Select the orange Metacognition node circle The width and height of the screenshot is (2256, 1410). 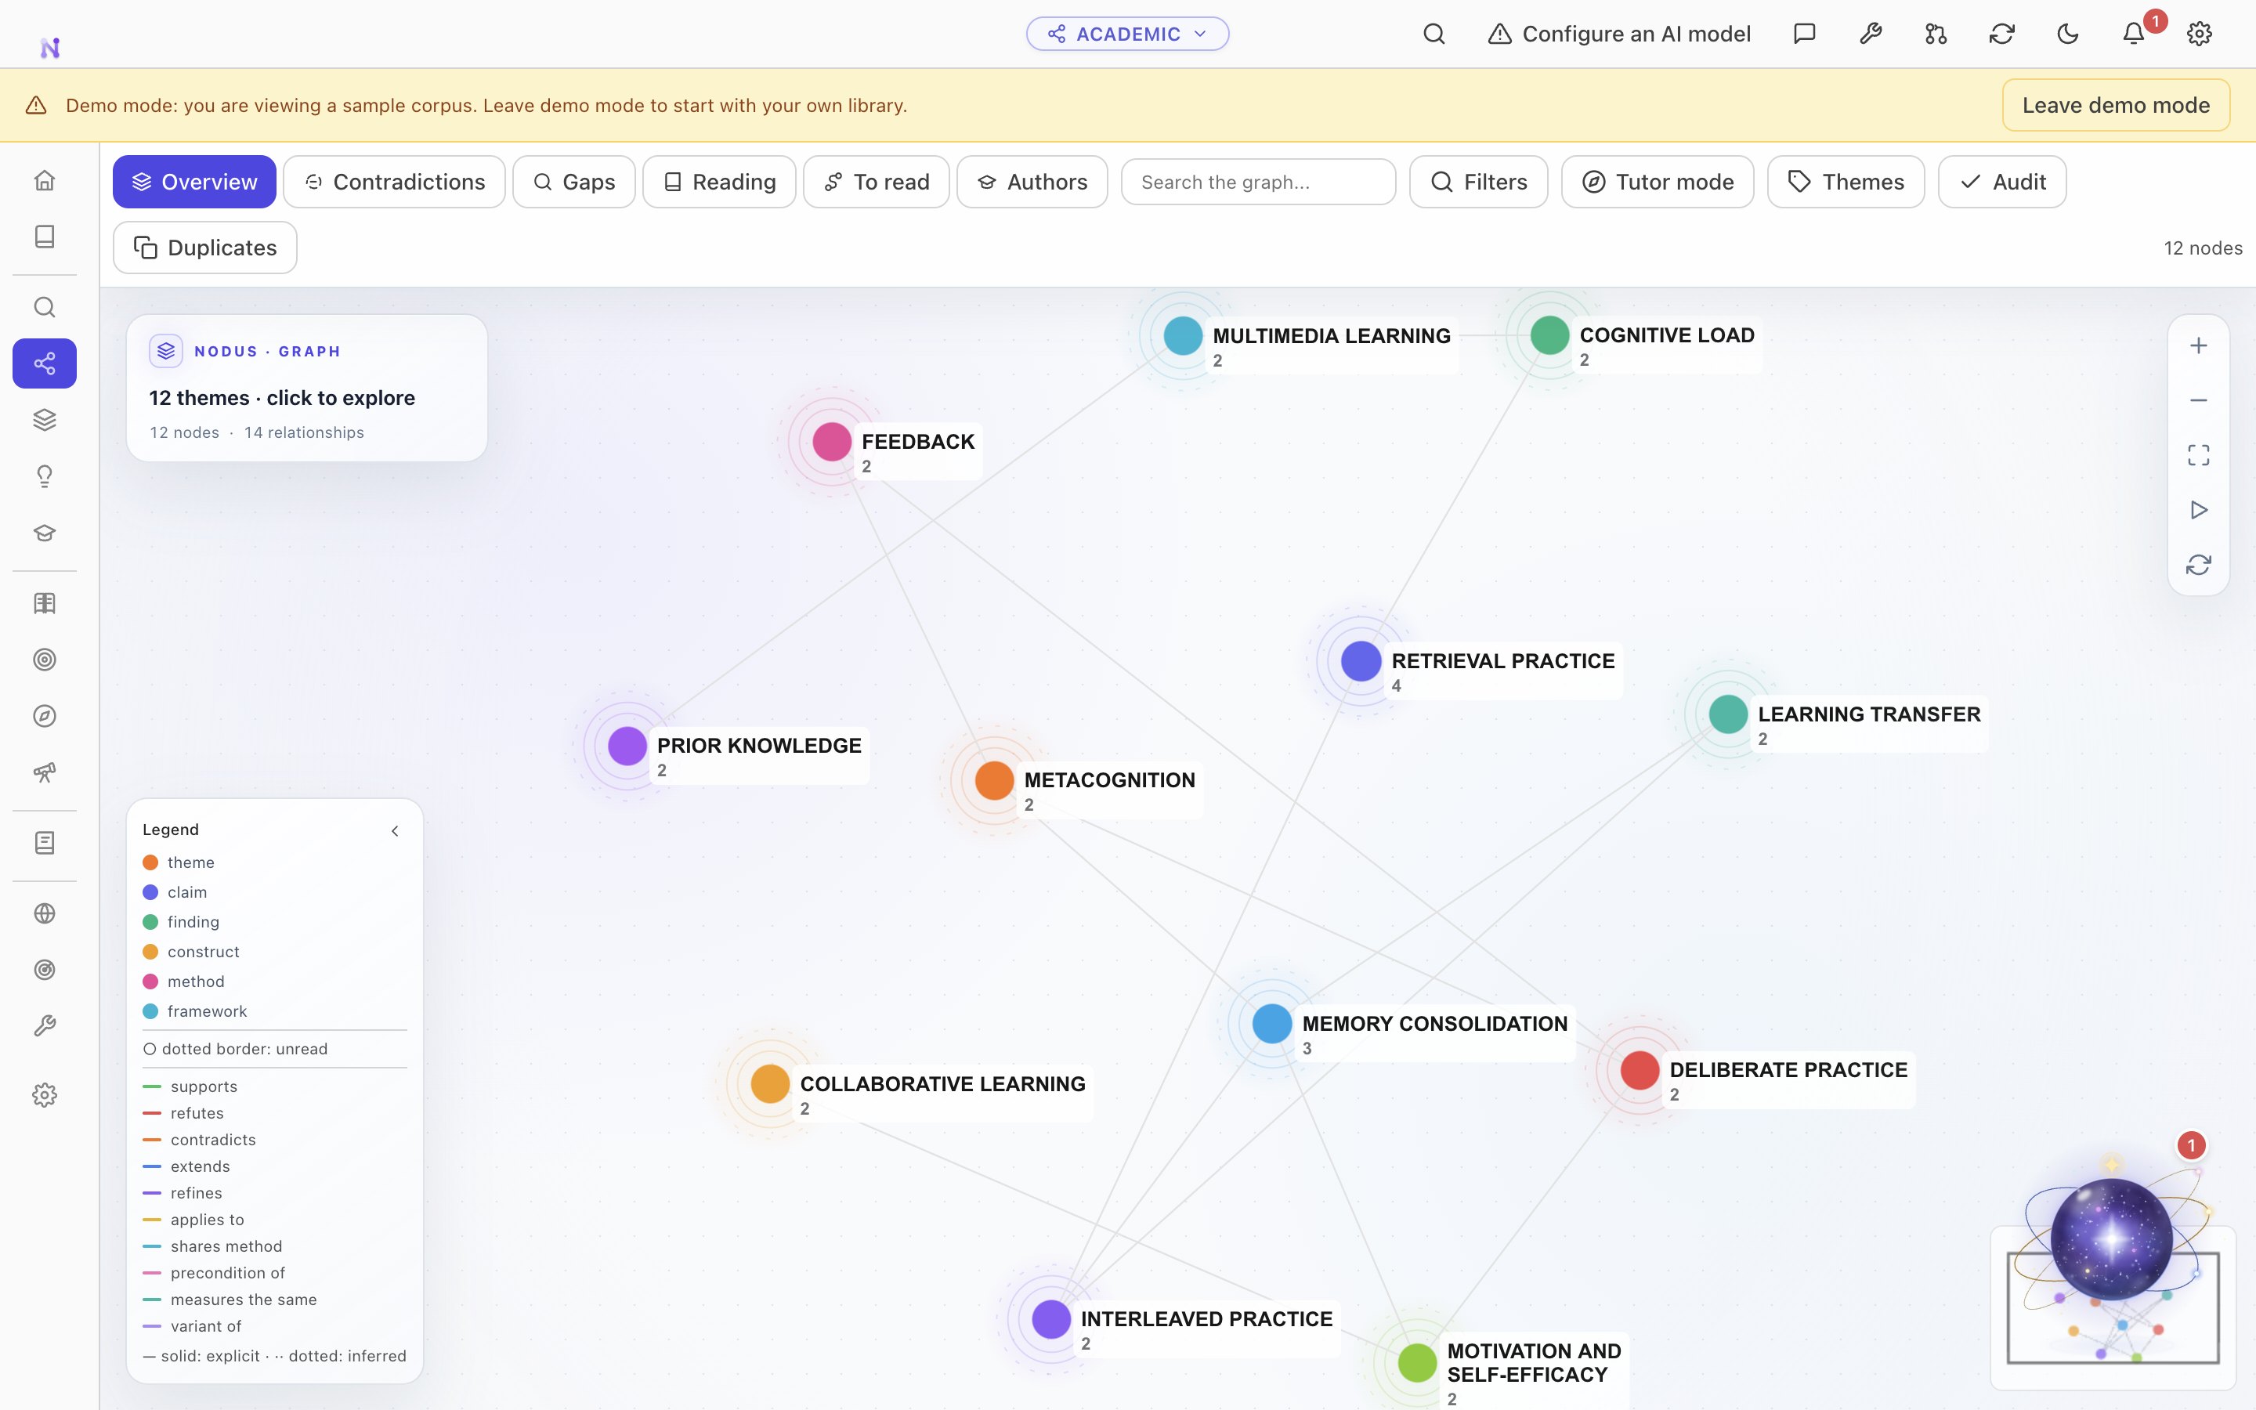click(x=994, y=780)
